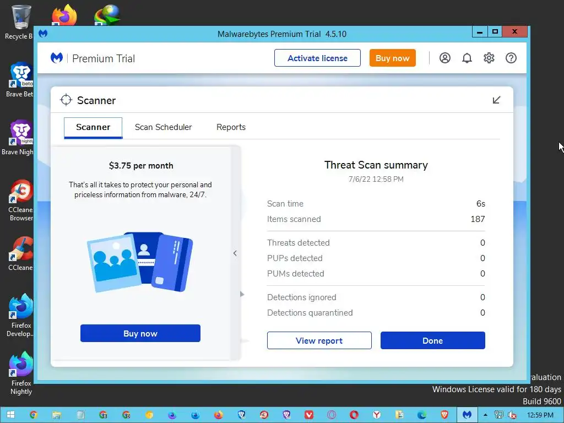Open Firefox Developer desktop shortcut
Viewport: 564px width, 423px height.
pos(21,315)
